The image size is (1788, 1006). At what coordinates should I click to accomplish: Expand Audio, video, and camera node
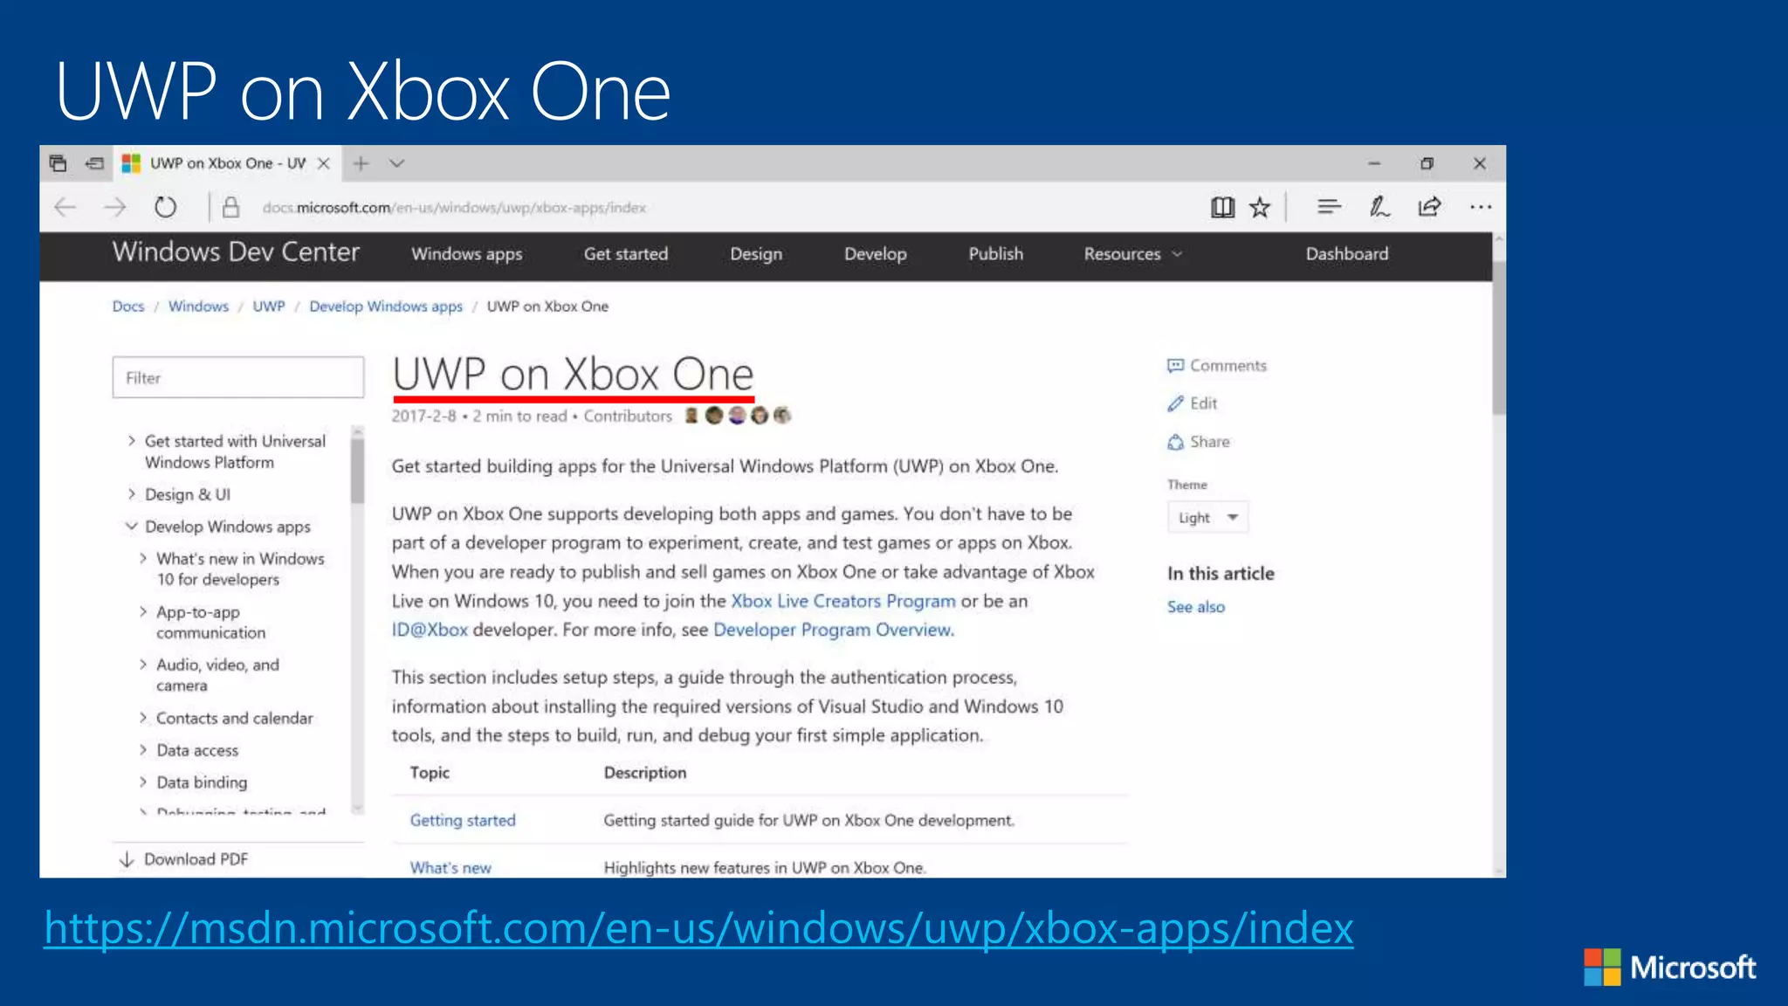pos(143,665)
